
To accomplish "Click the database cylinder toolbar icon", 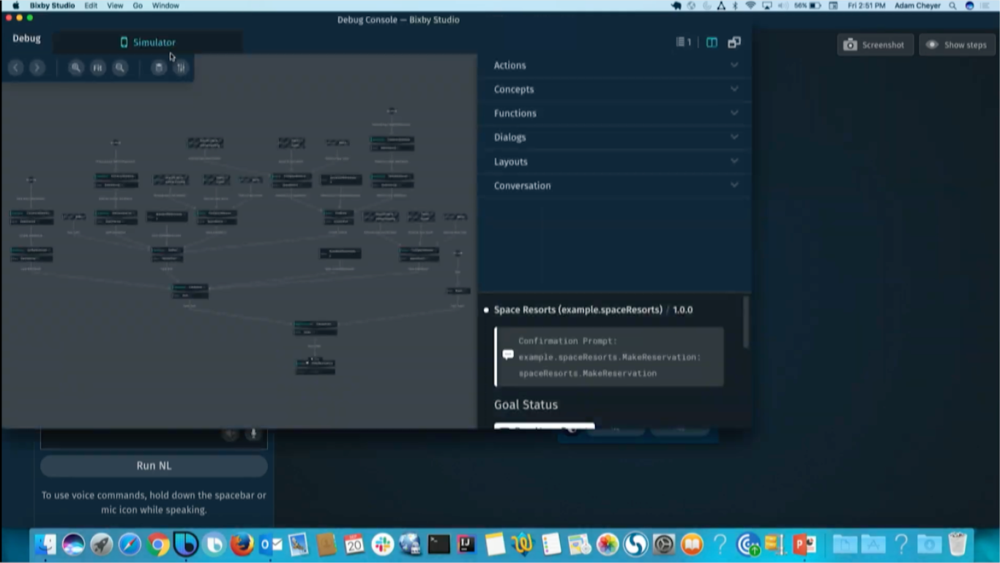I will [158, 67].
